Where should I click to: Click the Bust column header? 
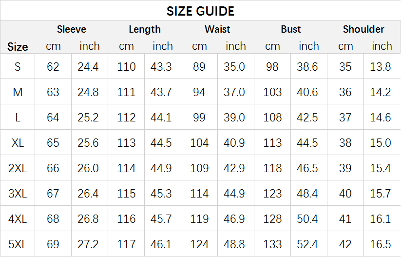point(291,29)
